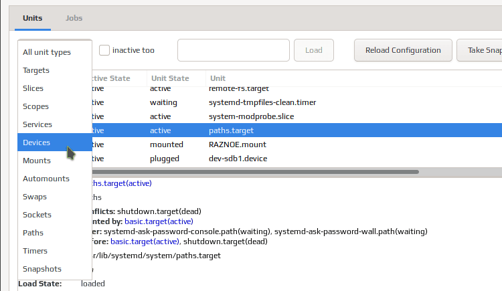The image size is (502, 291).
Task: Click the 'mounted' unit state cell
Action: 167,144
